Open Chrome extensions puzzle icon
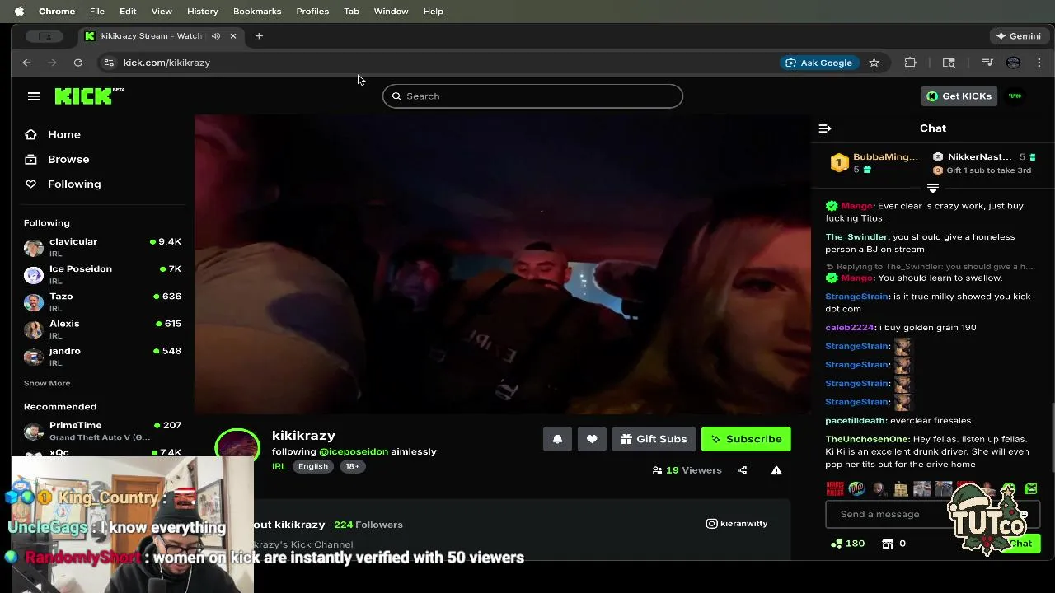The image size is (1055, 593). point(910,63)
